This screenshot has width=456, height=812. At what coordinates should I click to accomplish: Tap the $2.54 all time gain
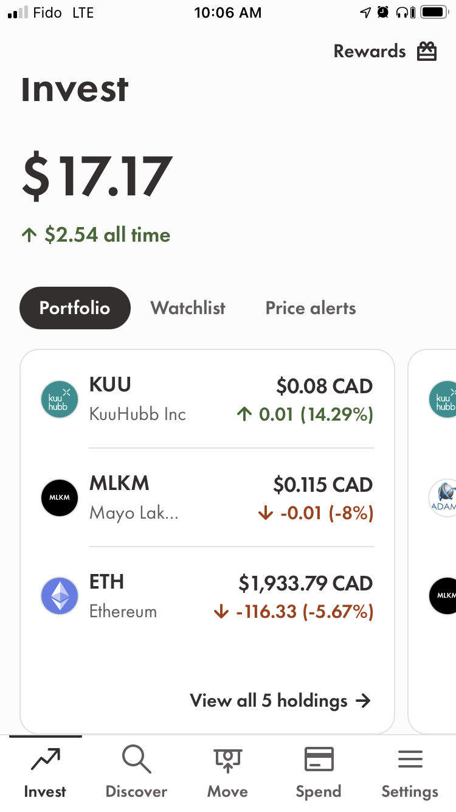(x=96, y=235)
